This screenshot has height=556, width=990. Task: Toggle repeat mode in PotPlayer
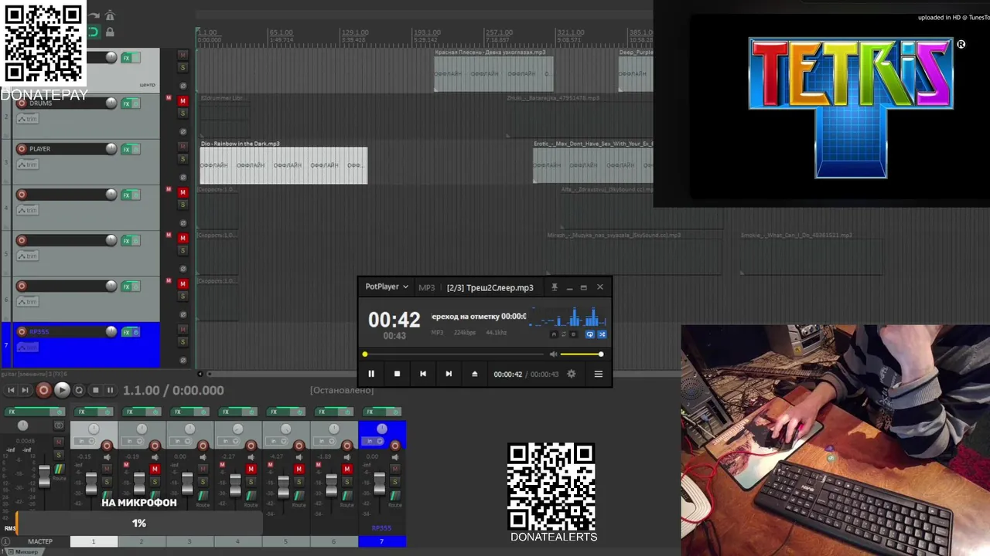pos(564,334)
